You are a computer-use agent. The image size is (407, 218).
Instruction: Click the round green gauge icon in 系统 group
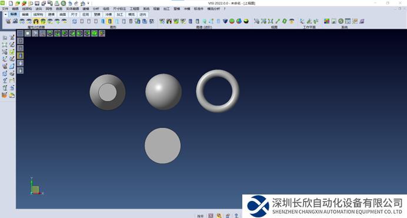click(341, 21)
